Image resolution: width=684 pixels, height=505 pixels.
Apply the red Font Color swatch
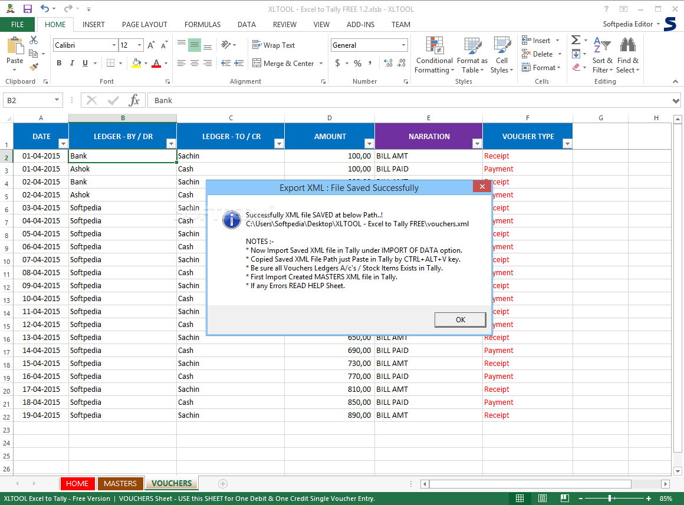pos(156,63)
